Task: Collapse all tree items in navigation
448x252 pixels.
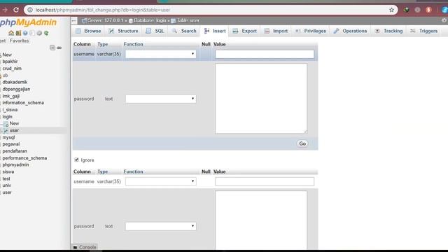Action: (x=52, y=48)
